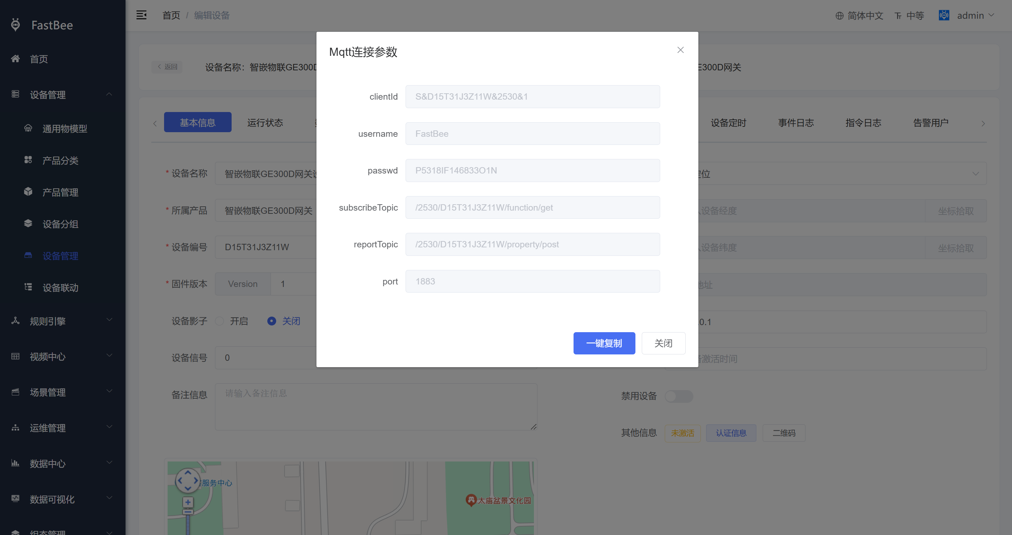1012x535 pixels.
Task: Open the 简体中文 language selector
Action: 859,15
